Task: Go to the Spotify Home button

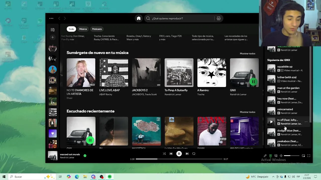Action: click(139, 18)
